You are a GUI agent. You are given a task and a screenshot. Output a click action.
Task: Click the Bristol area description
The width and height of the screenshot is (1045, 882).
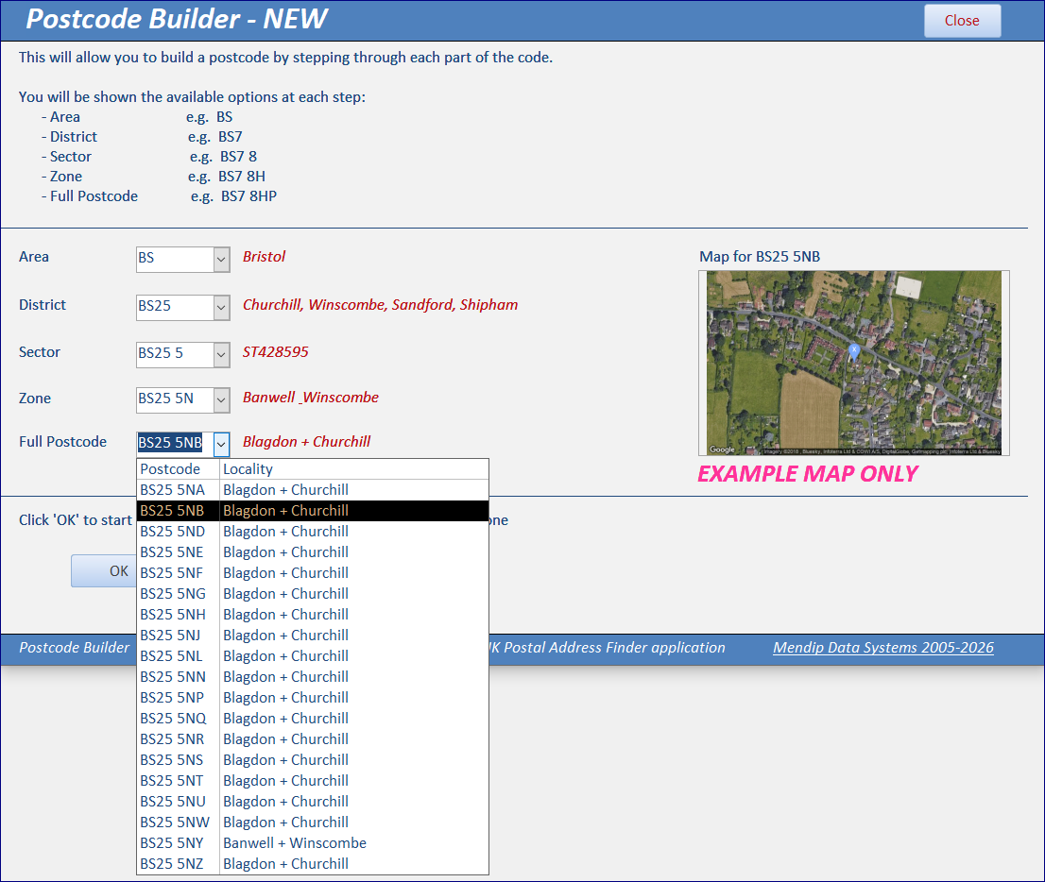[x=264, y=257]
